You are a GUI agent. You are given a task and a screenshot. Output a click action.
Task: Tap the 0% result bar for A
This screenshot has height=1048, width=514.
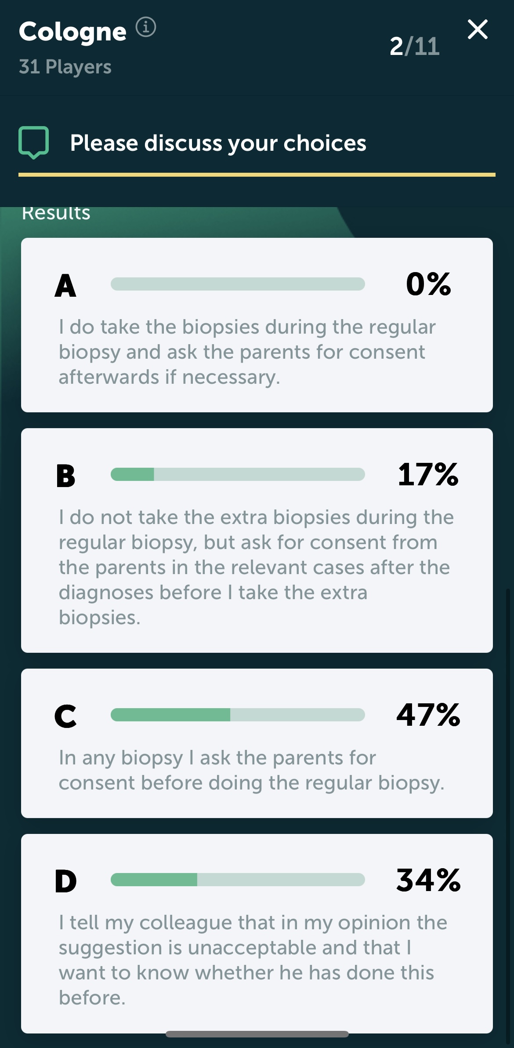click(x=238, y=284)
